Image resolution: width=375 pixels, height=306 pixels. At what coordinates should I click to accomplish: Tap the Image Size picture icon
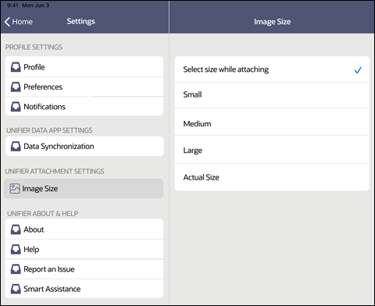click(15, 189)
